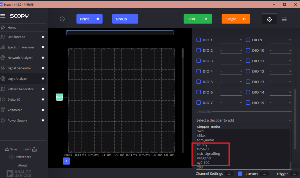The image size is (300, 178).
Task: Go to the Home page
Action: [x=12, y=27]
